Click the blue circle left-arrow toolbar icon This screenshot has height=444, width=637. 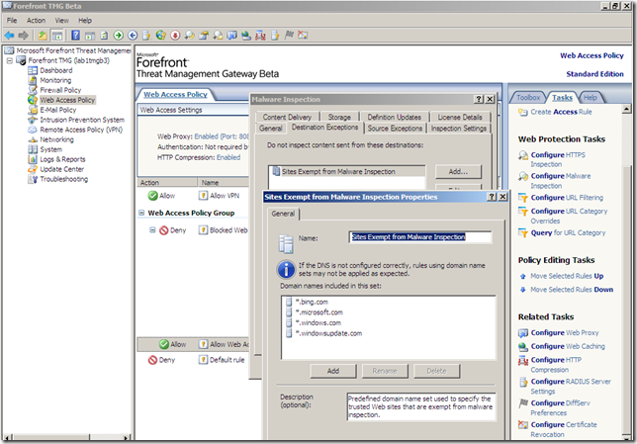[133, 36]
